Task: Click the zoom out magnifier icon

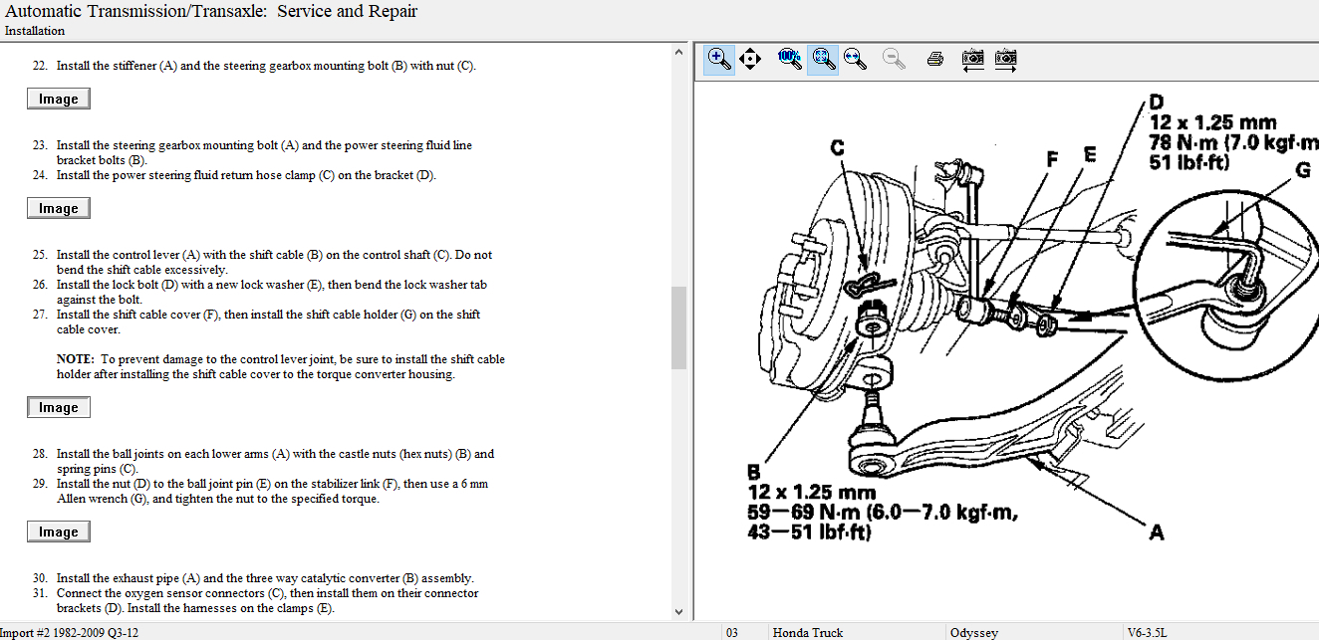Action: [x=894, y=59]
